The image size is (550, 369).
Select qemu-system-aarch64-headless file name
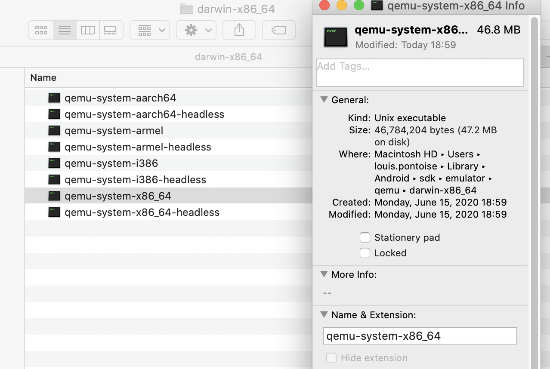point(145,114)
